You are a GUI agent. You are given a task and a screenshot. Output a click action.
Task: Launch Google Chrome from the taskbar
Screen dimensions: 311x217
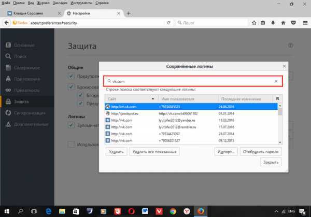pyautogui.click(x=173, y=211)
